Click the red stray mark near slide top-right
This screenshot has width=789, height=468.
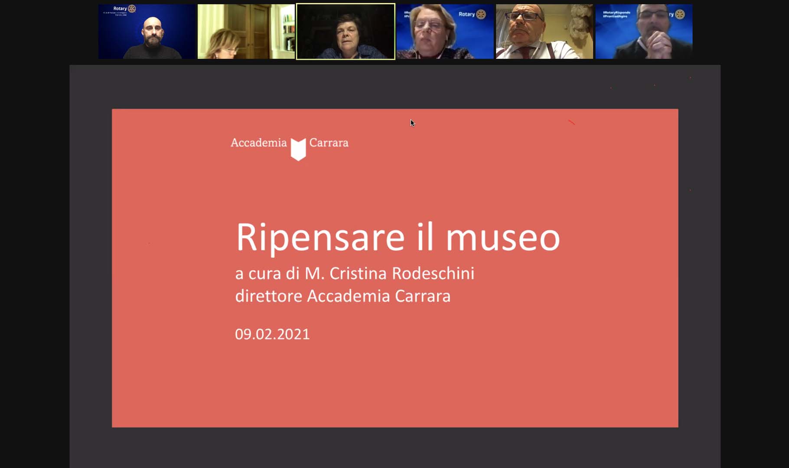[x=571, y=123]
